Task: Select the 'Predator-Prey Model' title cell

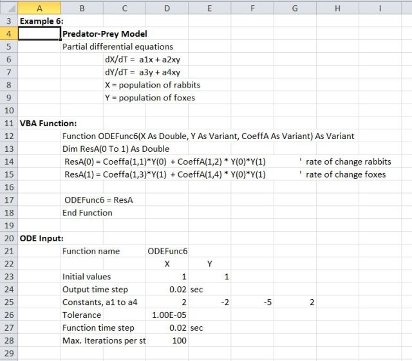Action: (x=104, y=33)
